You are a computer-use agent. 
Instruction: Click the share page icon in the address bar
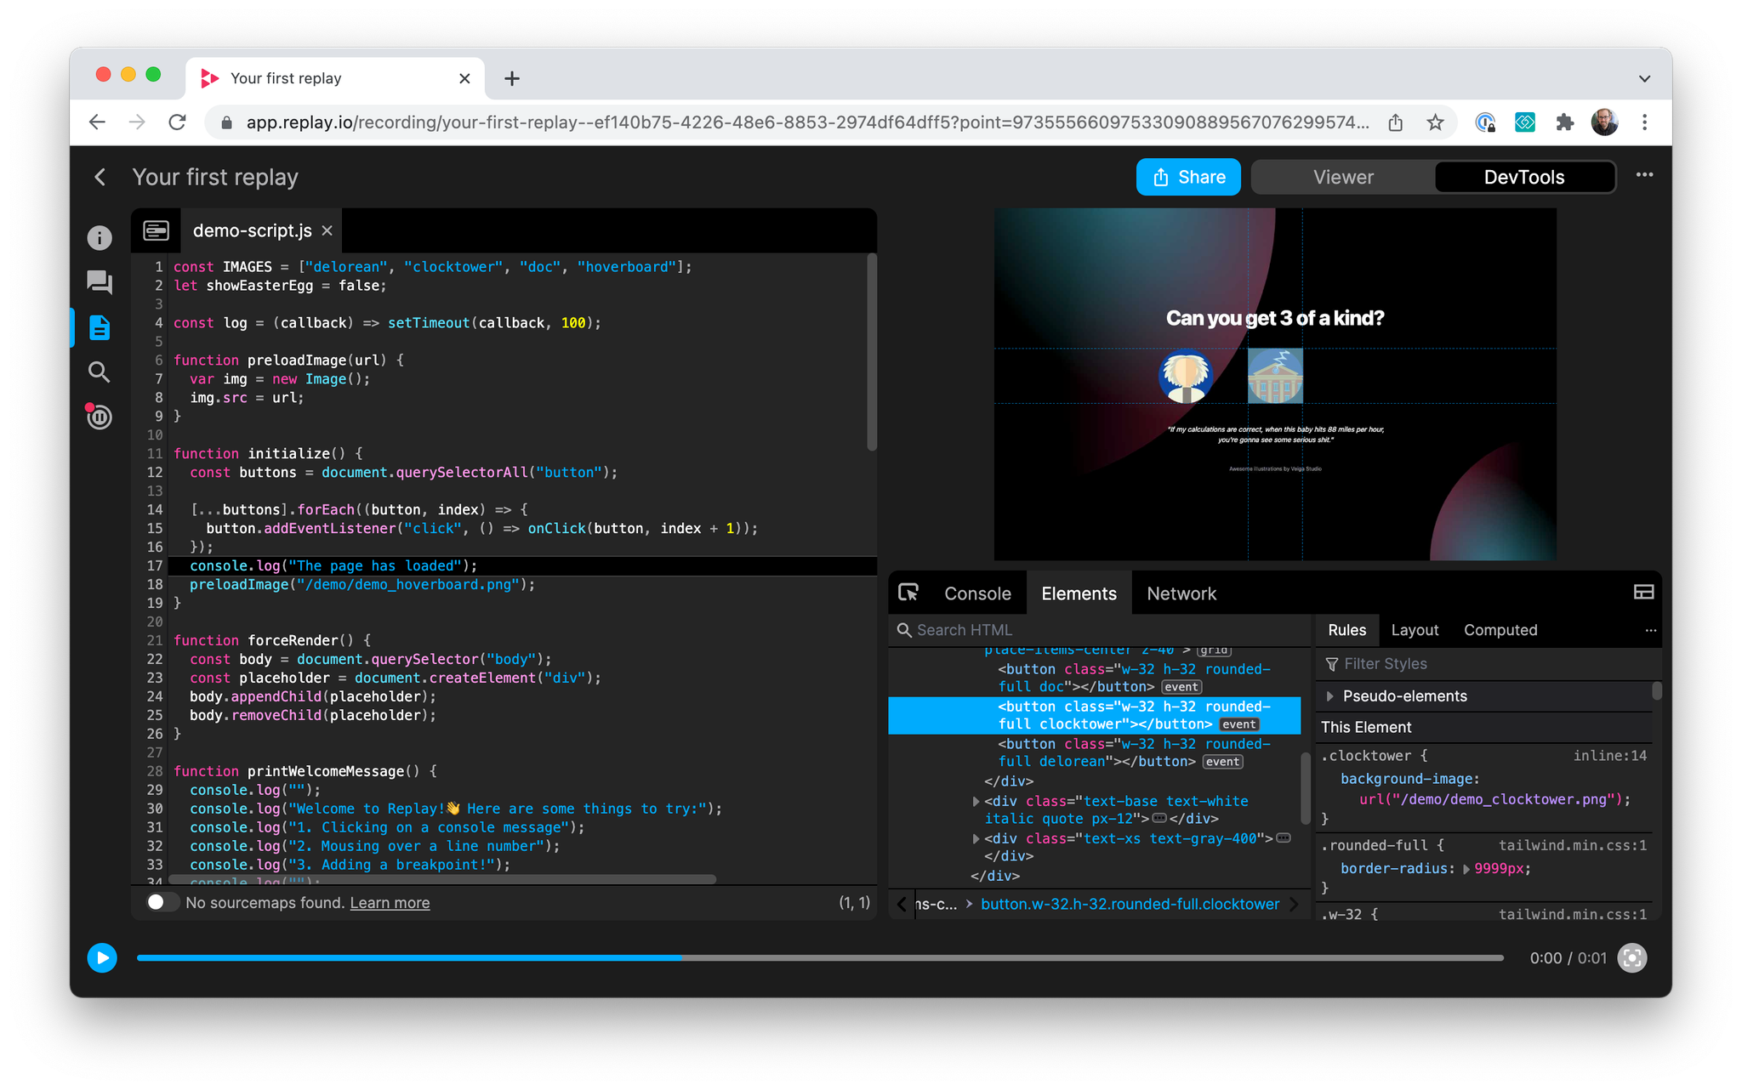tap(1396, 122)
